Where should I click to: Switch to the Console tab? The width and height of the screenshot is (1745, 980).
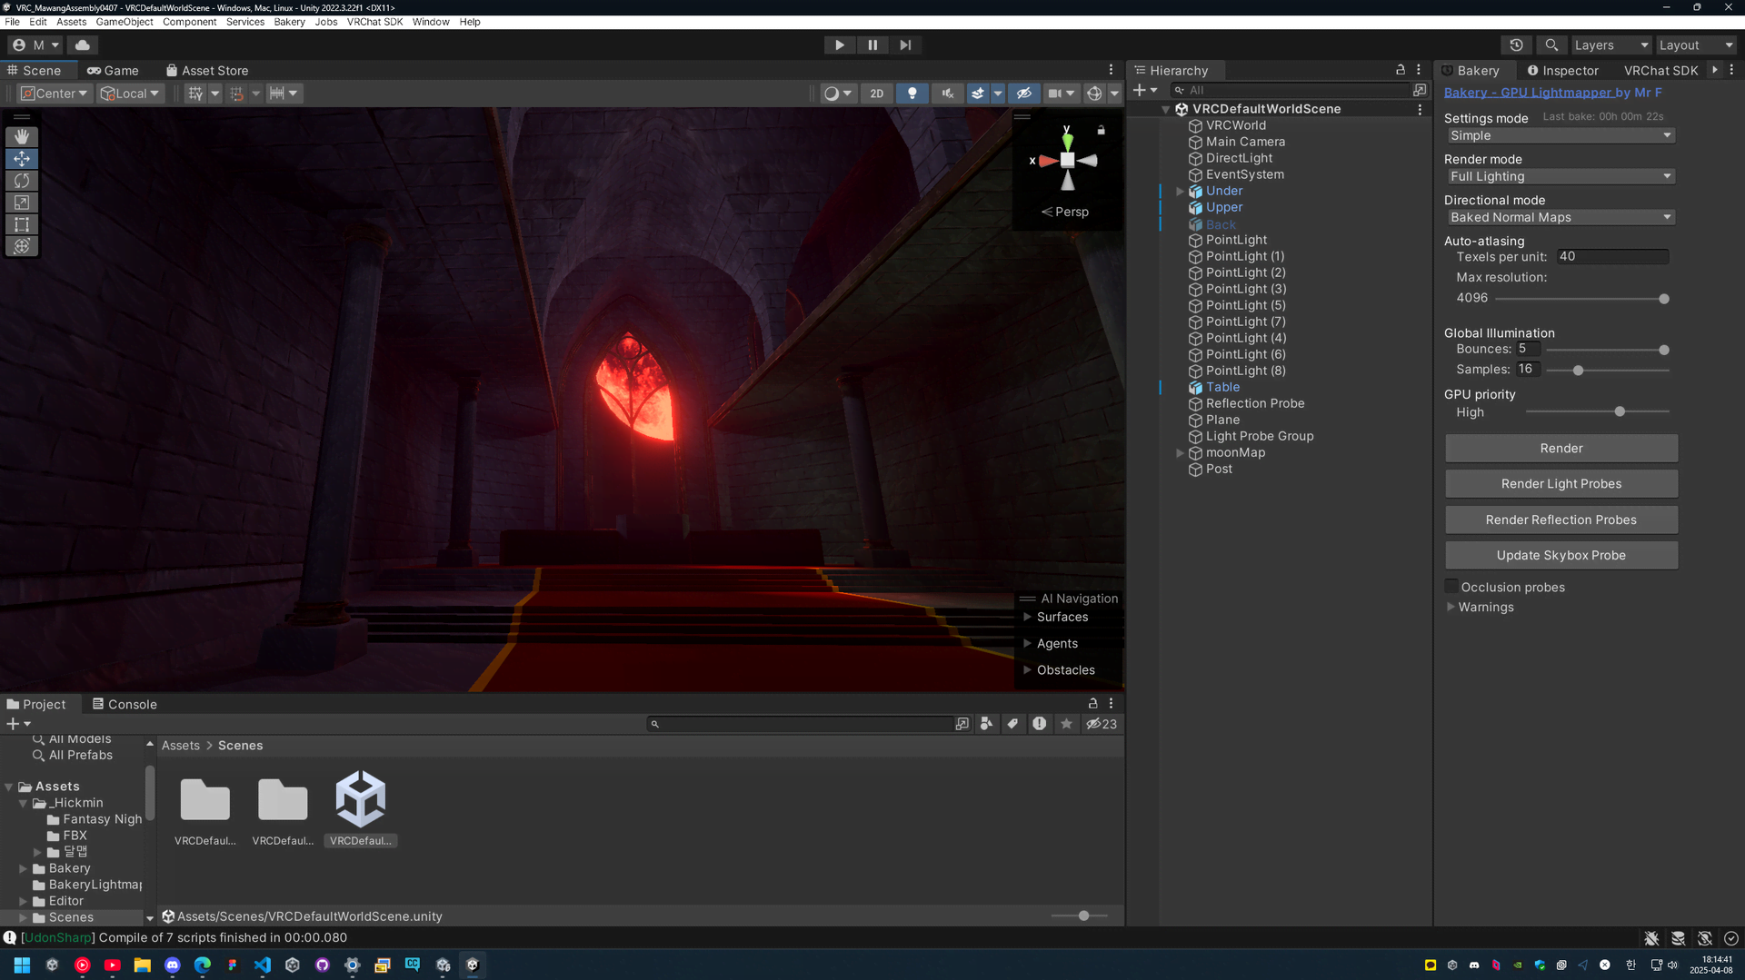coord(125,704)
